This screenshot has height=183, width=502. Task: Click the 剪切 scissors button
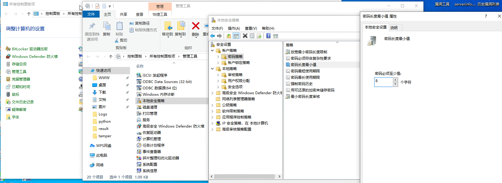point(121,40)
